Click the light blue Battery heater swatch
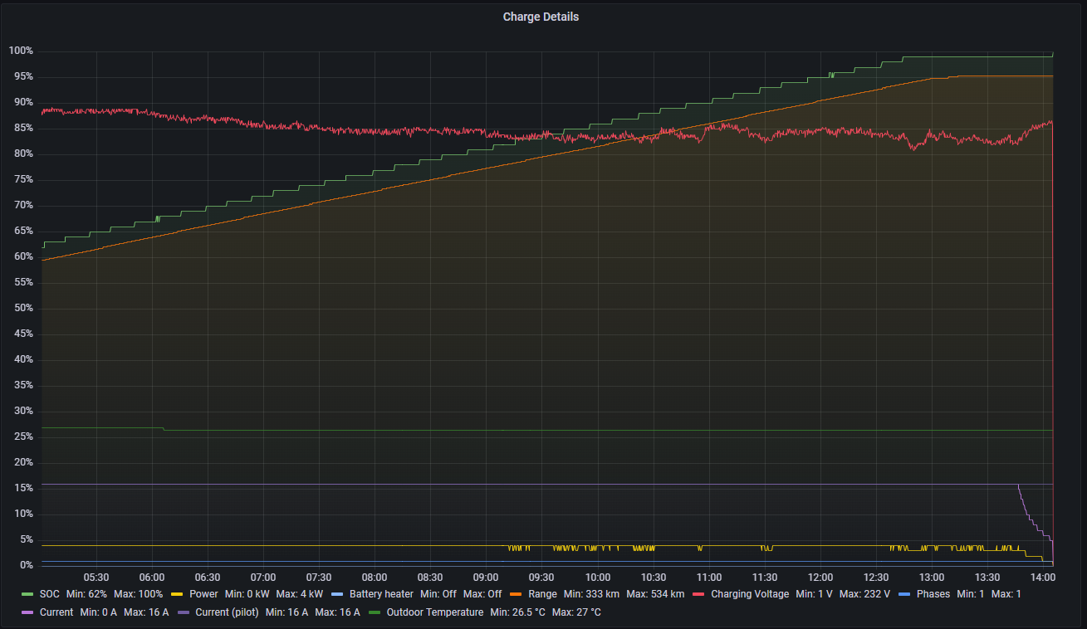This screenshot has height=629, width=1087. 338,594
